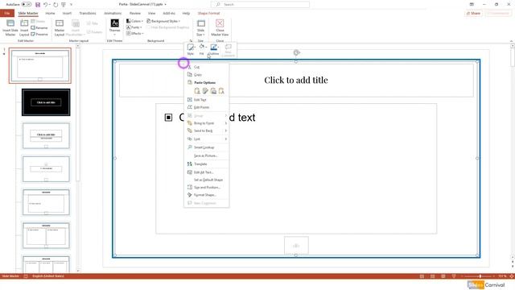
Task: Select Edit Alt Text in context menu
Action: pyautogui.click(x=206, y=172)
